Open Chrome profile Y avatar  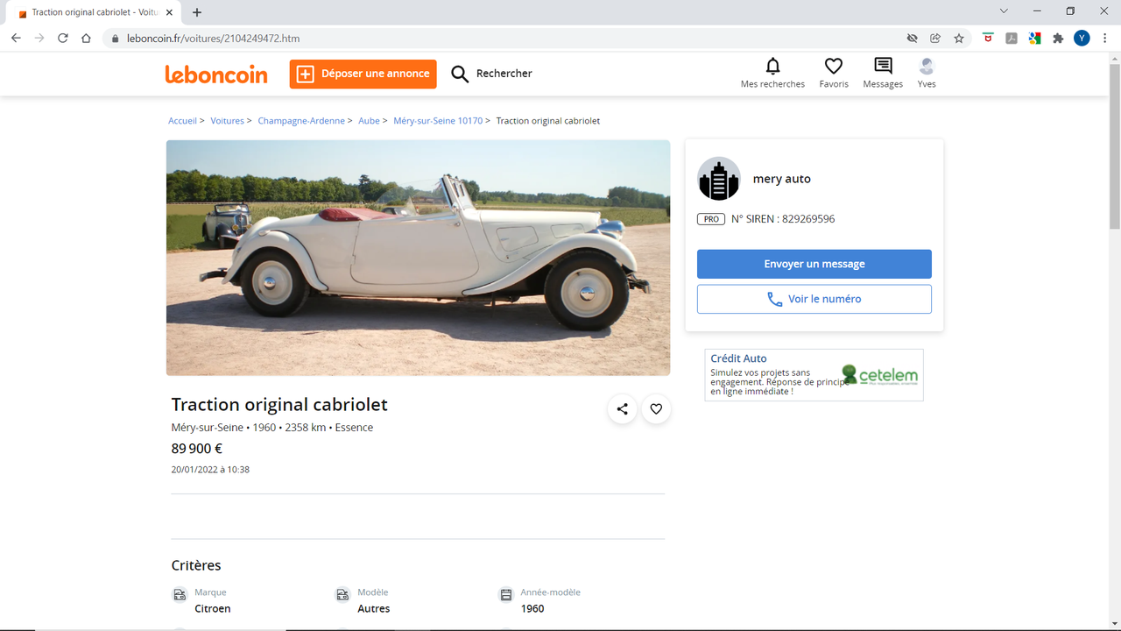[1082, 39]
